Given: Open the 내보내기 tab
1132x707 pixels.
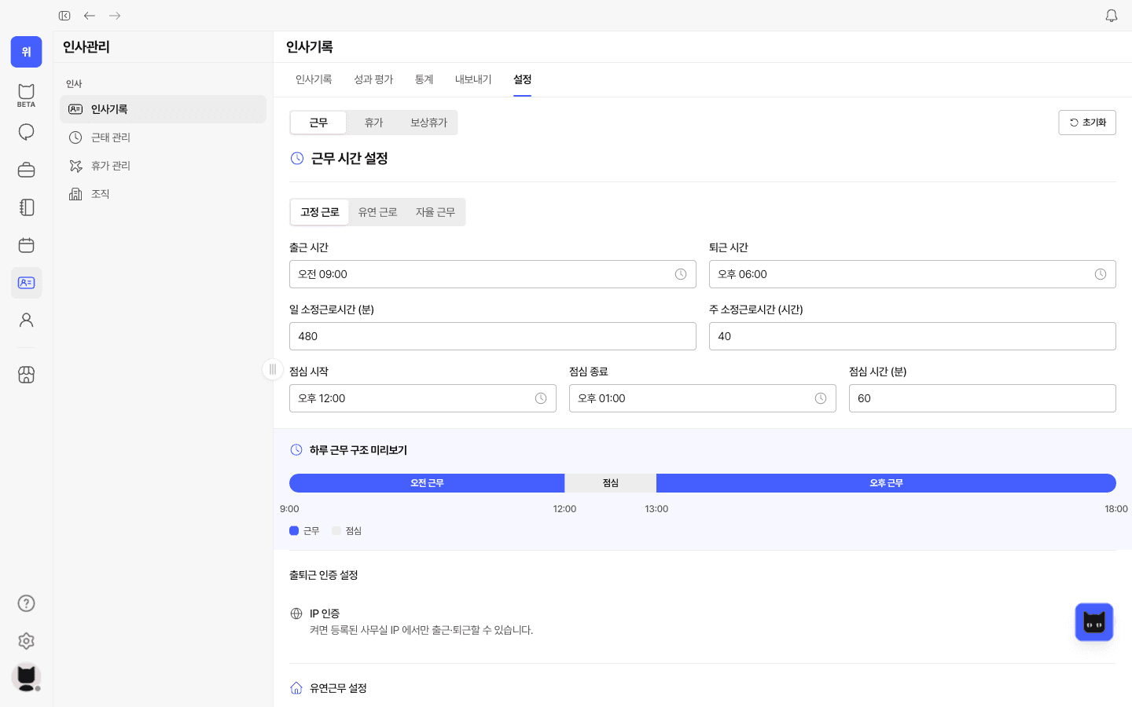Looking at the screenshot, I should click(x=473, y=79).
